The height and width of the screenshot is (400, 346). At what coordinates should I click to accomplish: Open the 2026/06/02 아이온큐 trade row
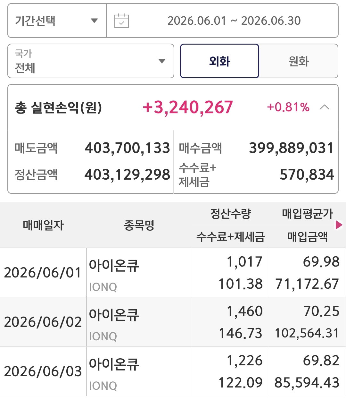173,322
